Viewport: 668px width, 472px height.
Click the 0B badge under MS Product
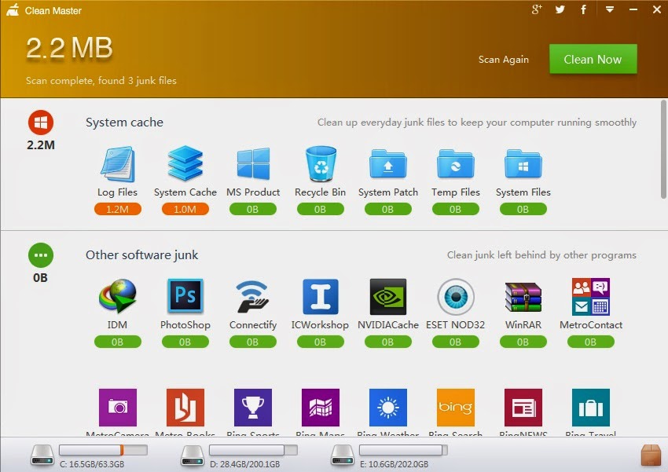252,209
